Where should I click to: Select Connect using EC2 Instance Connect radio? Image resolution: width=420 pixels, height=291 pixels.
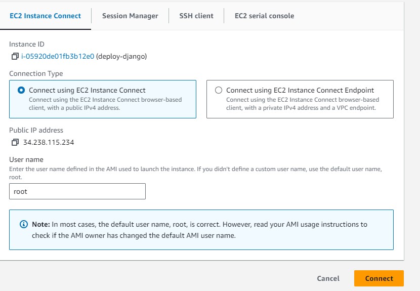point(21,90)
